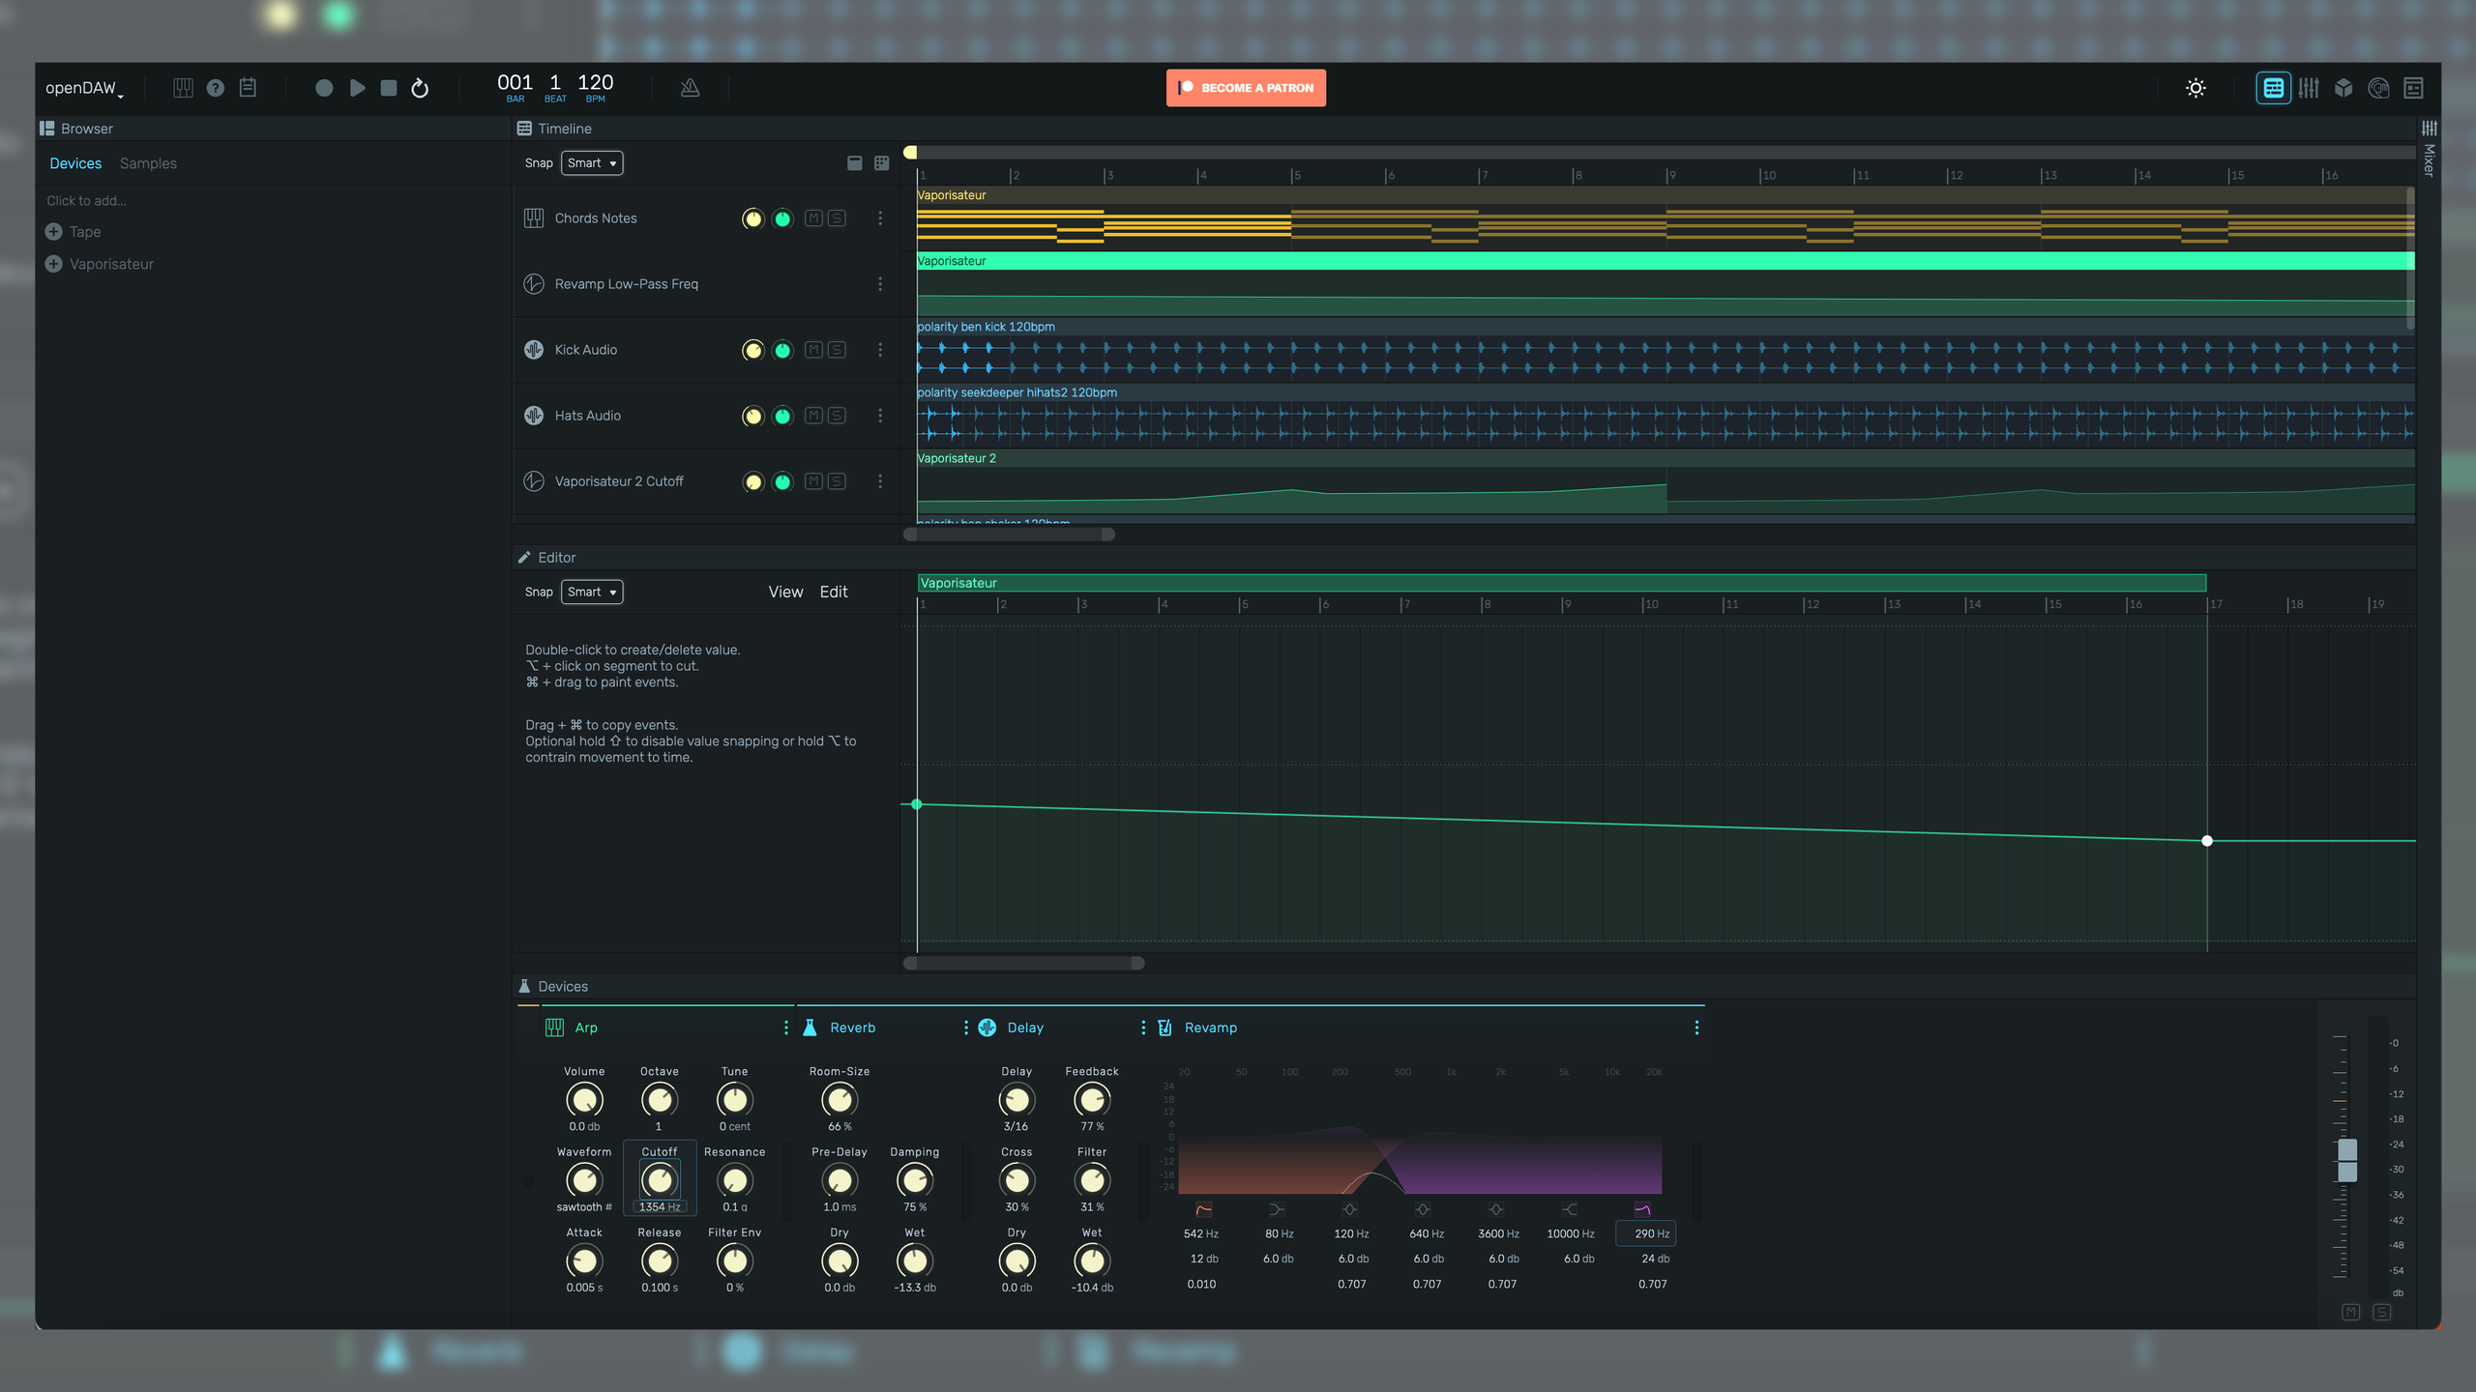Click the stop button
The image size is (2476, 1392).
click(x=389, y=88)
